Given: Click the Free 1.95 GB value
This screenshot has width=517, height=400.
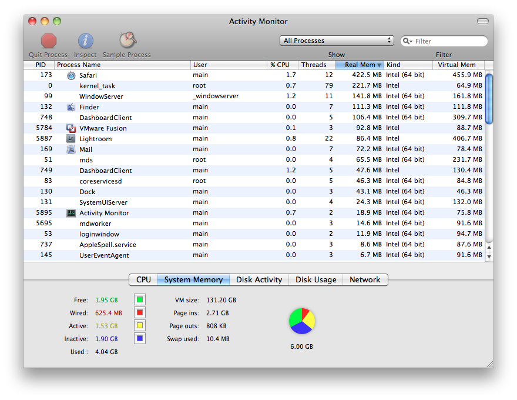Looking at the screenshot, I should coord(106,300).
